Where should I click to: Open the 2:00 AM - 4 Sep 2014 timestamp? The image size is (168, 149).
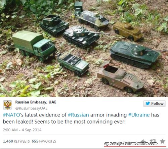(x=22, y=130)
